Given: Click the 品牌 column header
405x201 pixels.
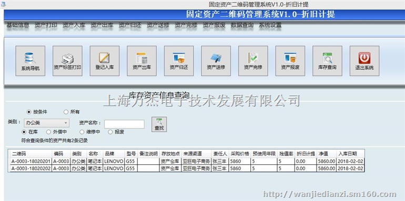Looking at the screenshot, I should point(114,154).
